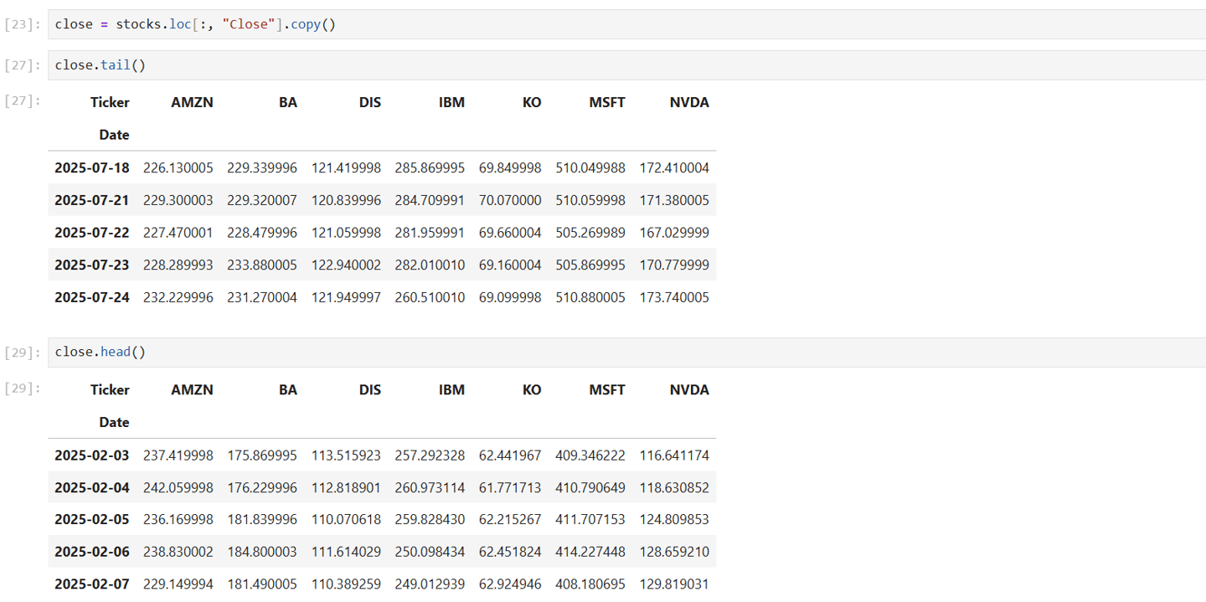Image resolution: width=1206 pixels, height=602 pixels.
Task: Click the value 238.830002
Action: pos(178,552)
